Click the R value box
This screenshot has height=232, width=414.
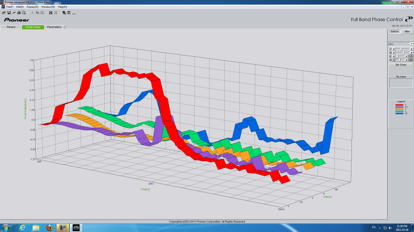pos(411,60)
